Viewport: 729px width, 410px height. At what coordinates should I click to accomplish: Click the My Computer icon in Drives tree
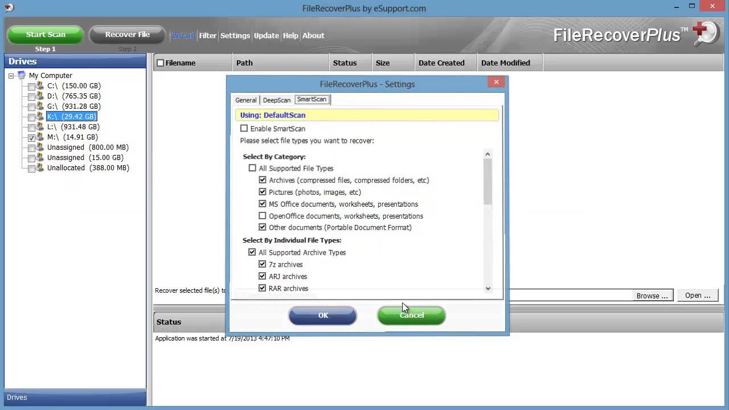pos(22,75)
